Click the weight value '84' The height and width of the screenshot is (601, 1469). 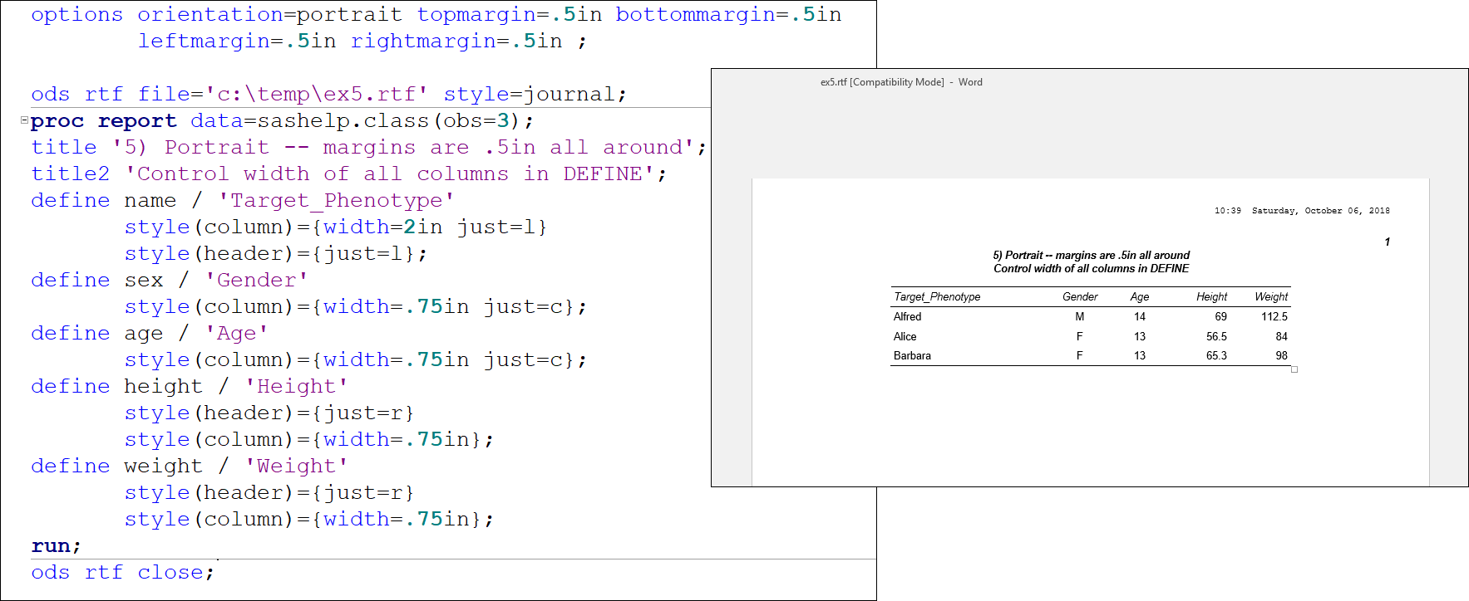[x=1281, y=336]
